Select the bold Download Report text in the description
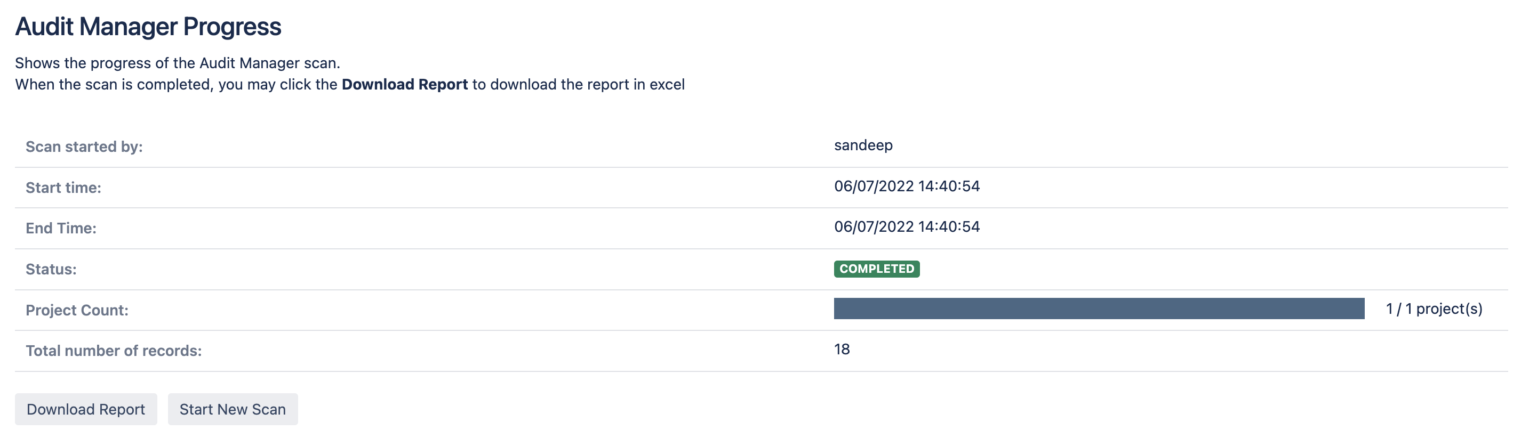Viewport: 1521px width, 438px height. tap(403, 84)
